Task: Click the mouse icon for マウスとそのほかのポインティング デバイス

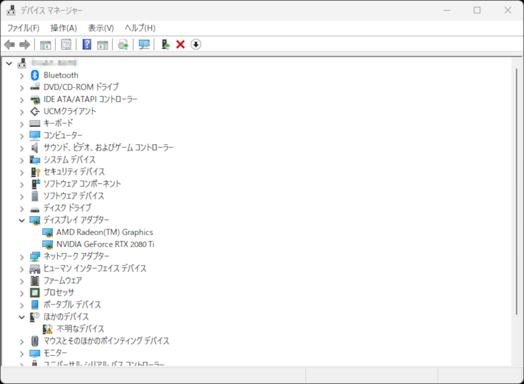Action: (x=35, y=341)
